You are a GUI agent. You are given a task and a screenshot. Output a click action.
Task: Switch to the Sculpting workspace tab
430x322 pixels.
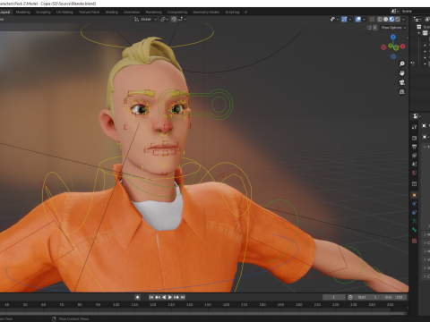point(43,12)
